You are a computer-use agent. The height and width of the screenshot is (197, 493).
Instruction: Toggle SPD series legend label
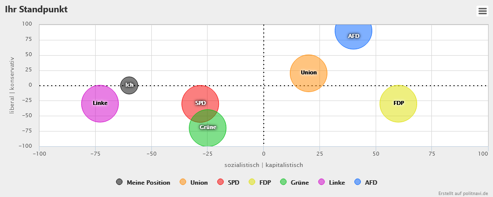click(x=233, y=182)
